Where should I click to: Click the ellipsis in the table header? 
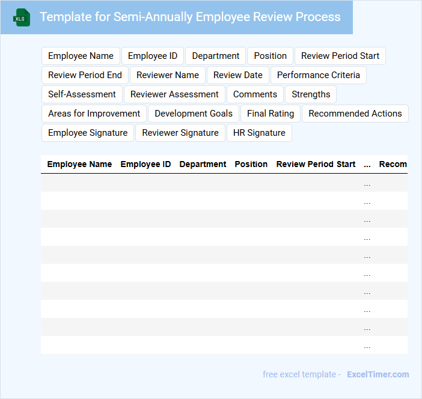click(367, 165)
